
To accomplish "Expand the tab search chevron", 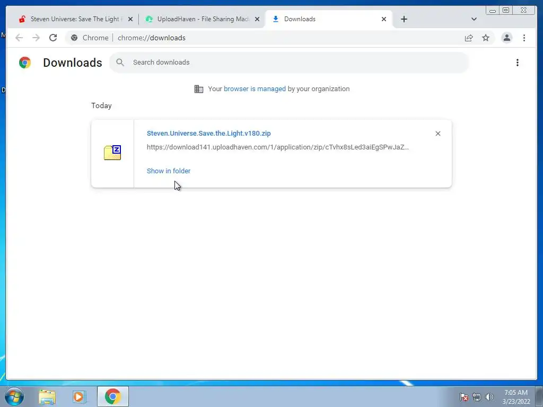I will 474,19.
